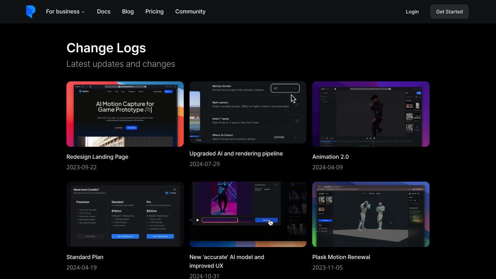Viewport: 496px width, 279px height.
Task: Click the Redesign Landing Page title
Action: (x=97, y=157)
